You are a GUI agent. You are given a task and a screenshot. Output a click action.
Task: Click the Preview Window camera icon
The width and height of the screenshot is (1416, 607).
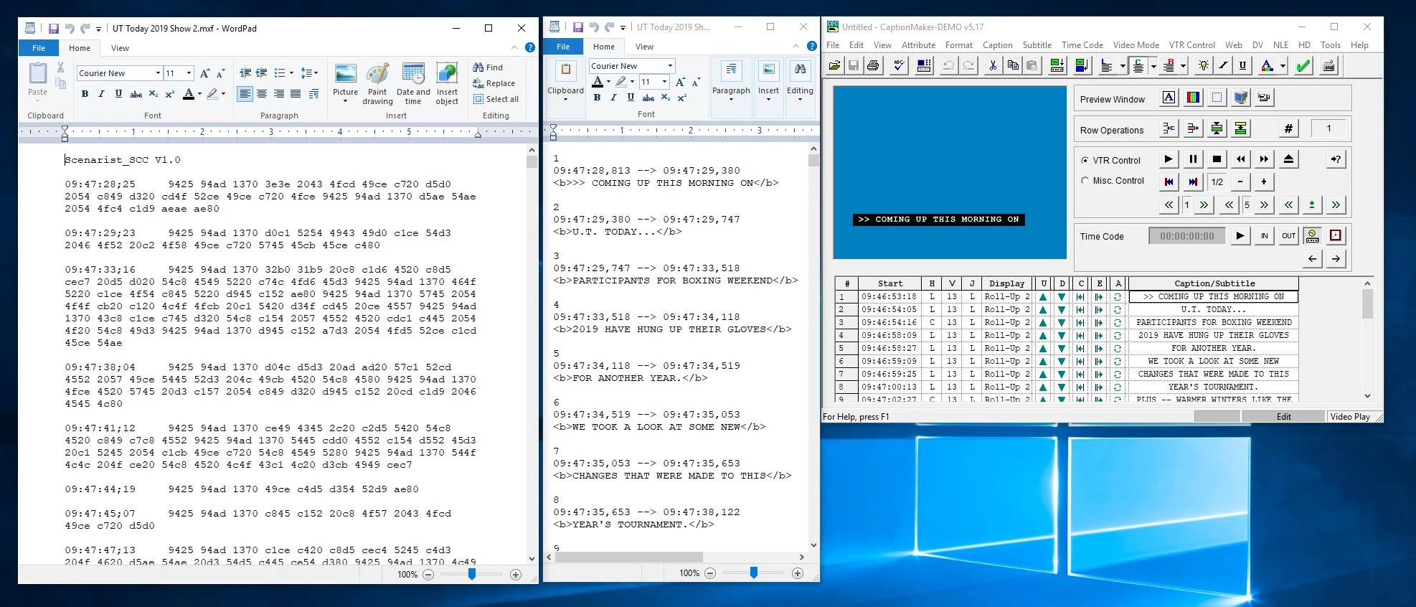1265,98
